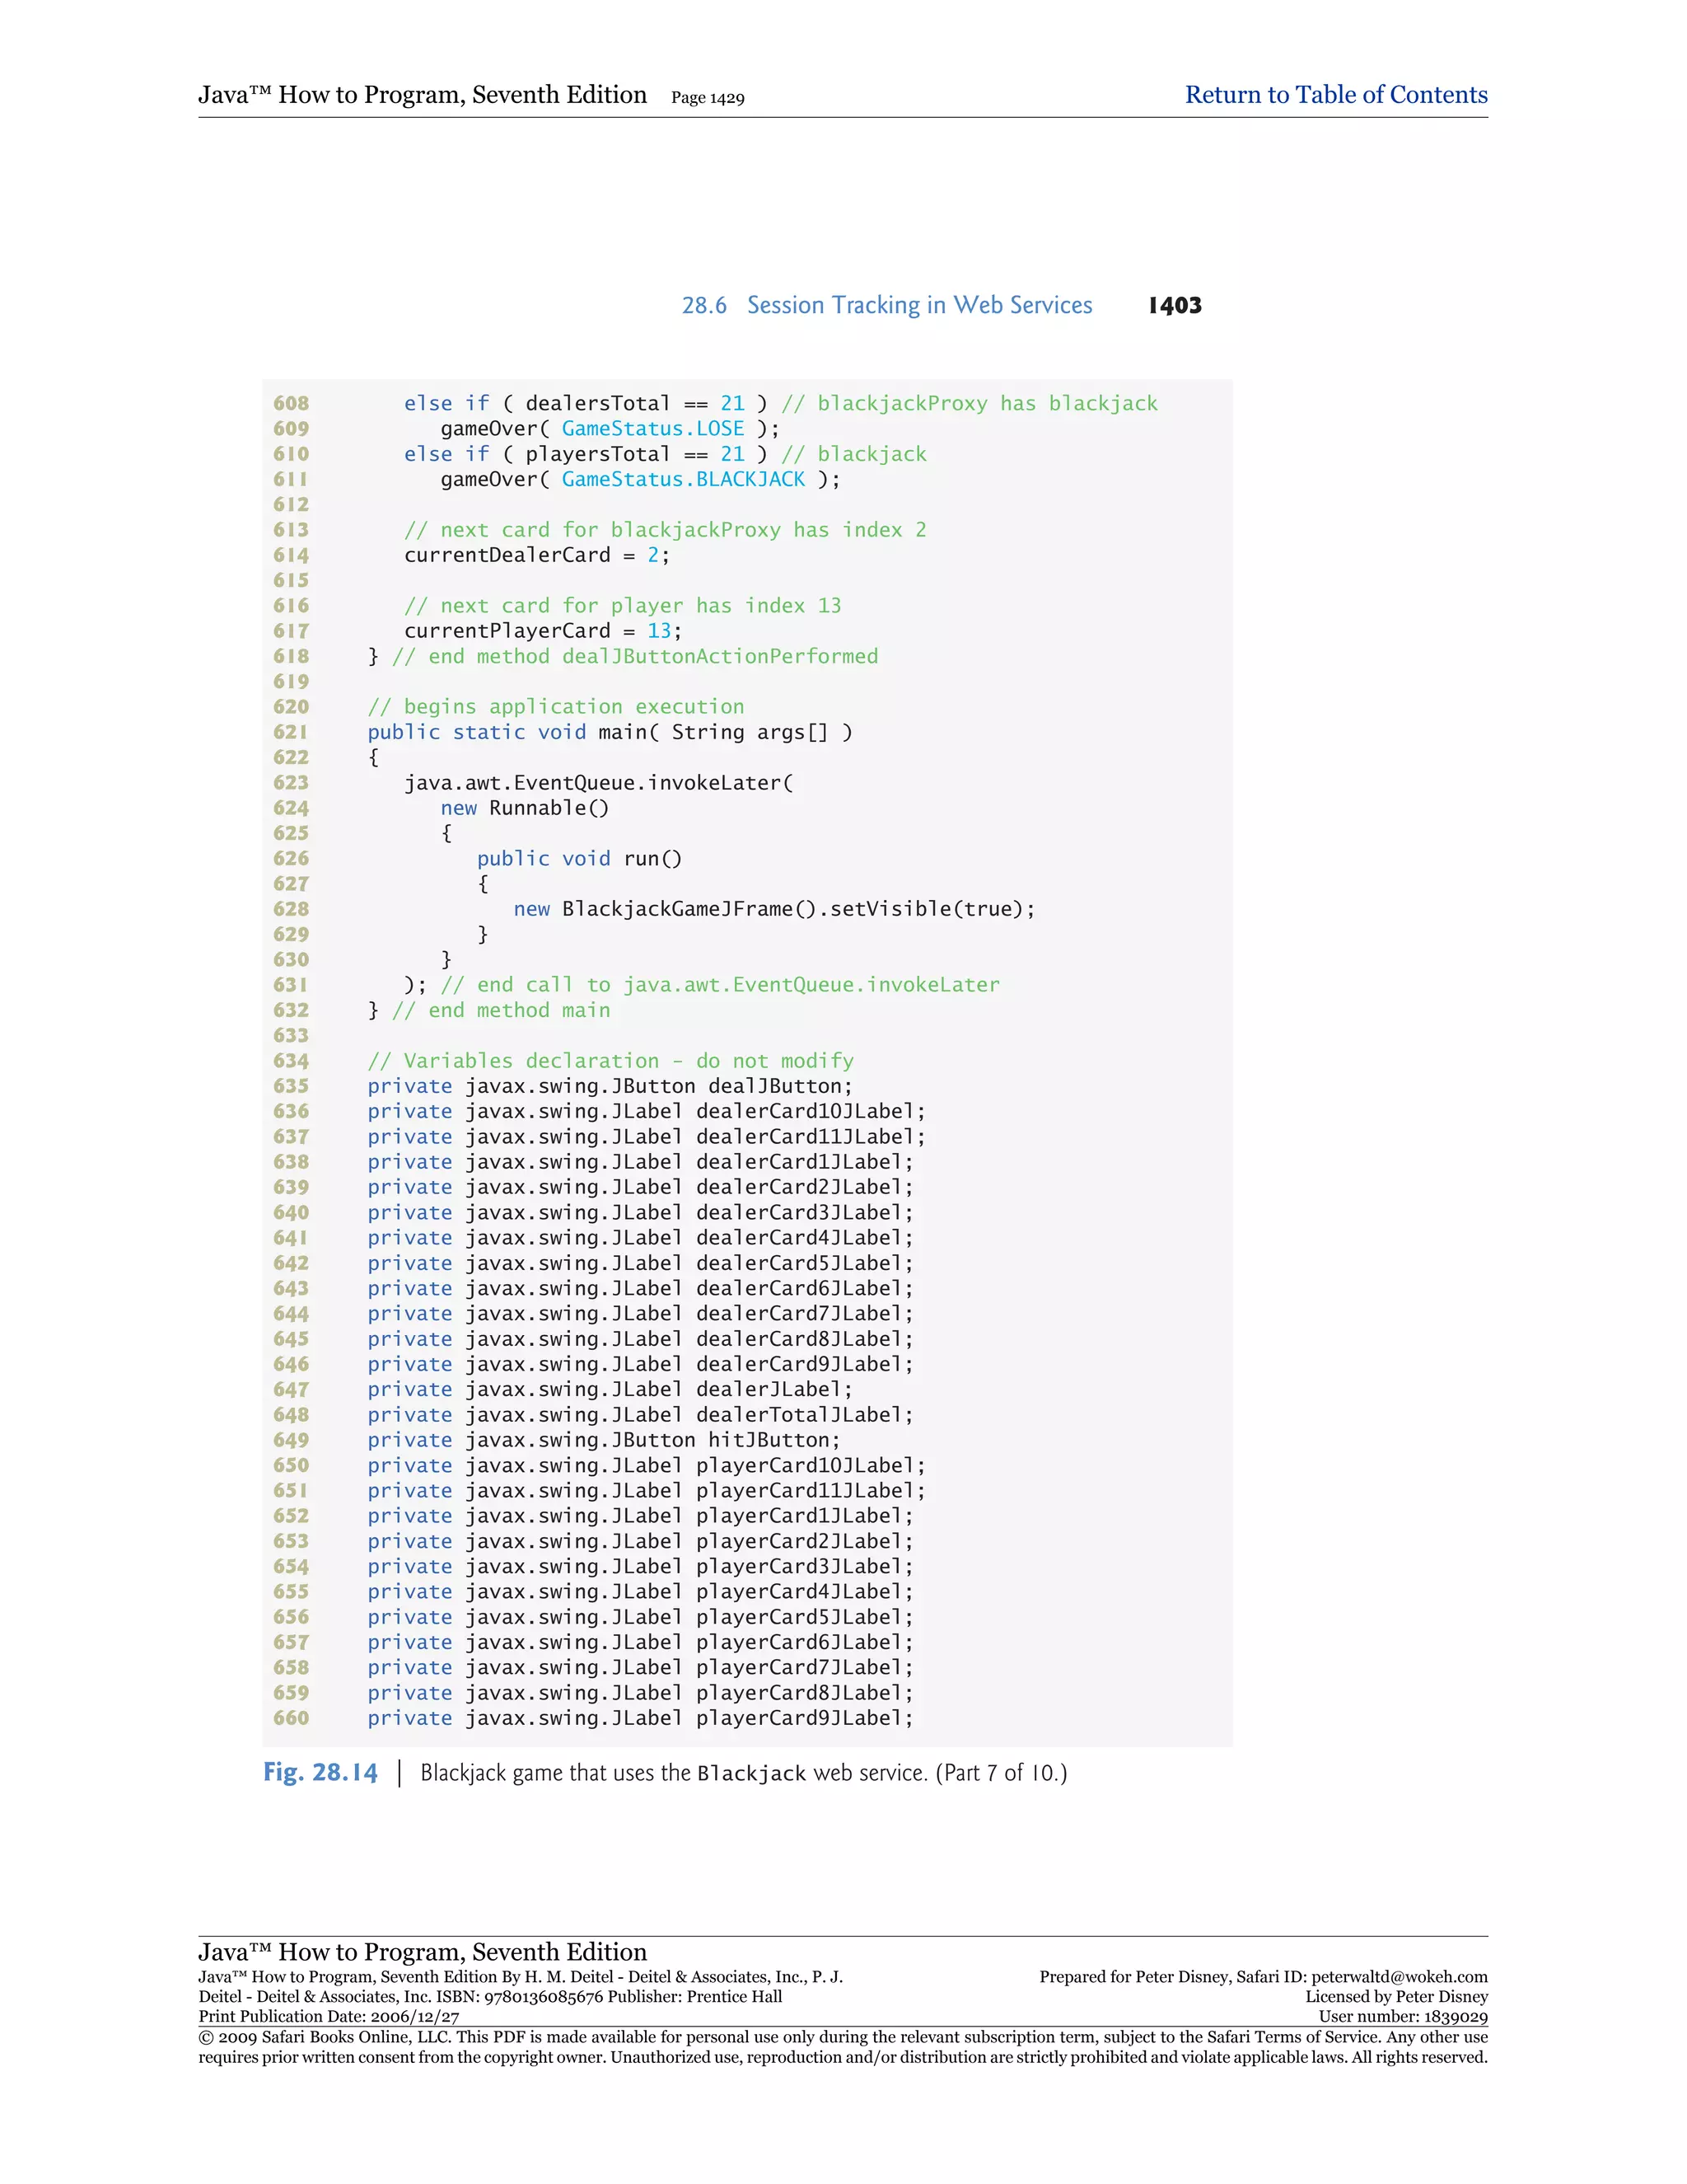Click the currentDealerCard = 2 statement

point(537,556)
